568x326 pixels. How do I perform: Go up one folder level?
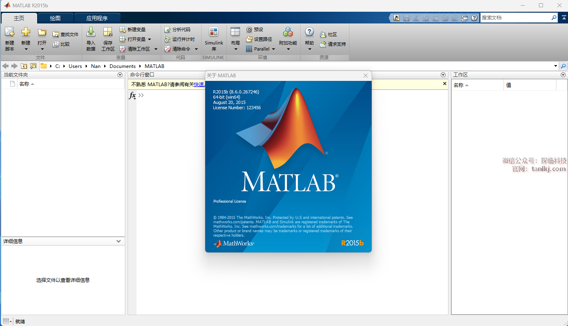coord(24,66)
